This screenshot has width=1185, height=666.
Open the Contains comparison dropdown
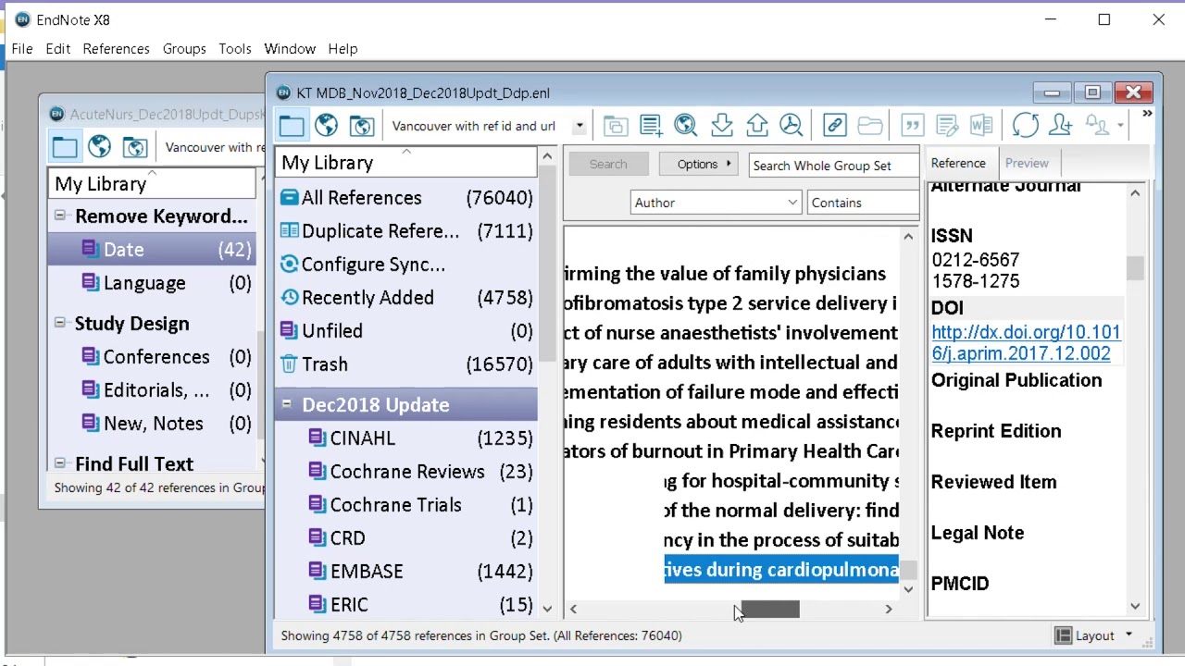(863, 203)
